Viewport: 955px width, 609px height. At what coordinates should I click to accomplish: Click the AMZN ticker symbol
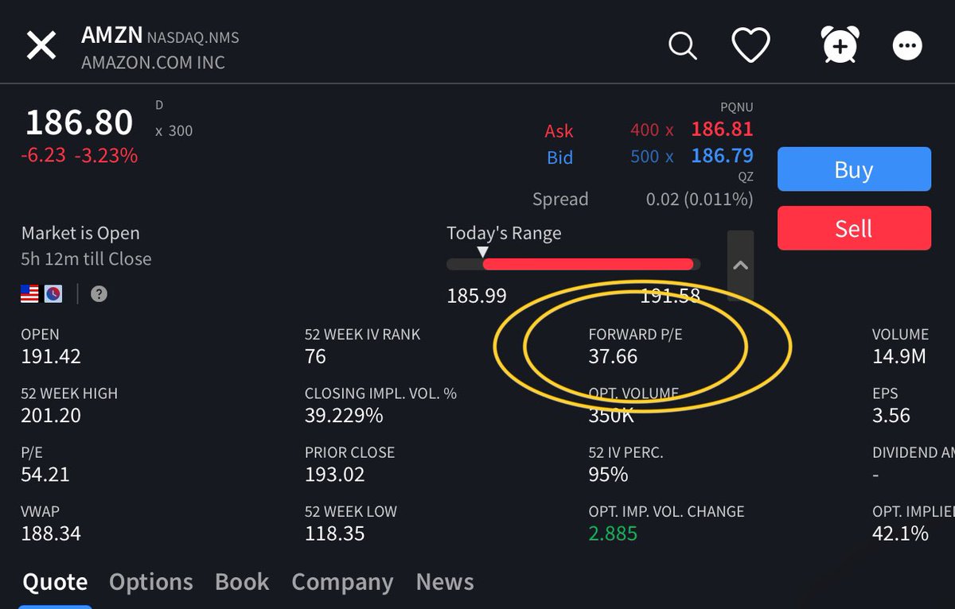[x=112, y=35]
